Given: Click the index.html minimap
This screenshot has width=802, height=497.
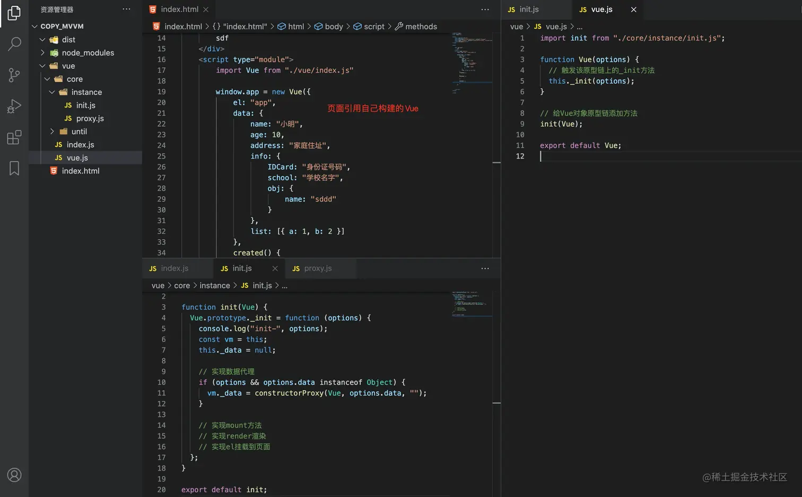Looking at the screenshot, I should [x=472, y=64].
